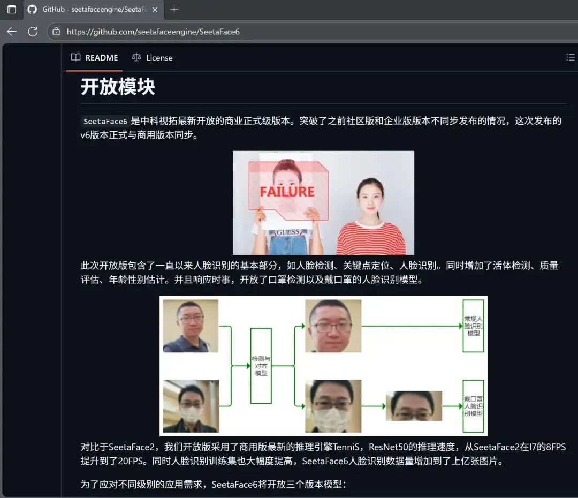Click the GitHub octocat favicon on the tab
This screenshot has height=498, width=578.
coord(32,9)
